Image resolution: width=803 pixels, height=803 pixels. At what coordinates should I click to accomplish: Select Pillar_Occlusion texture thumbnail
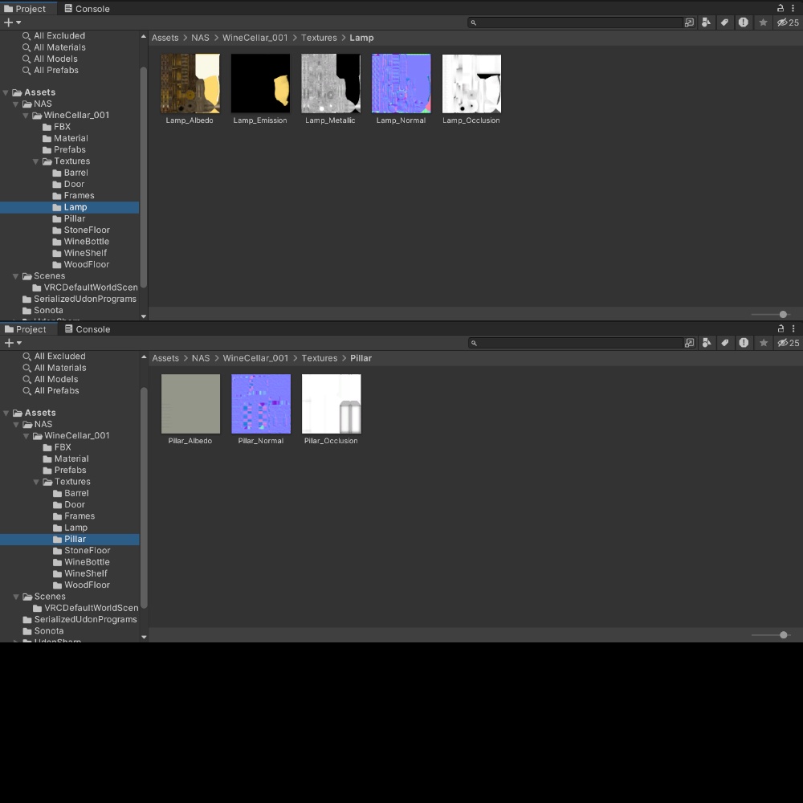tap(332, 404)
